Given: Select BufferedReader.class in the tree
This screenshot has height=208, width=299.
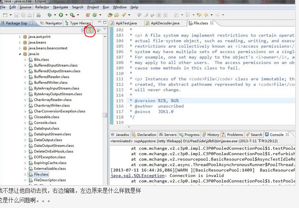Looking at the screenshot, I should click(x=51, y=77).
